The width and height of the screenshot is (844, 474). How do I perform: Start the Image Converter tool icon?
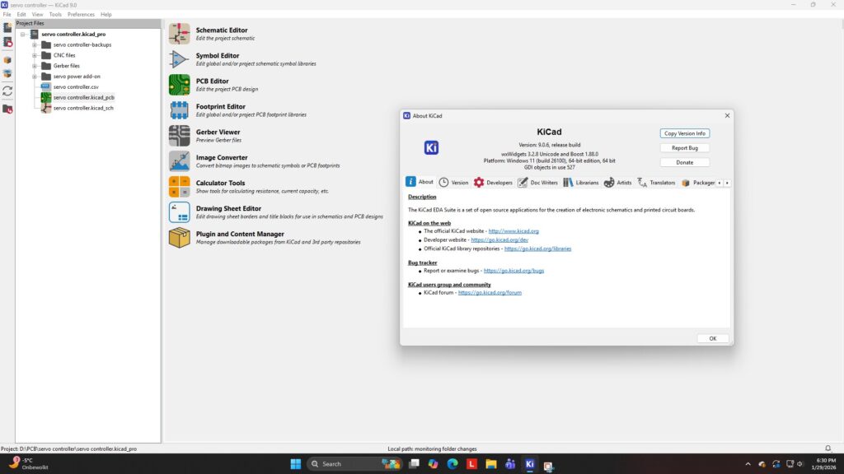(x=179, y=161)
